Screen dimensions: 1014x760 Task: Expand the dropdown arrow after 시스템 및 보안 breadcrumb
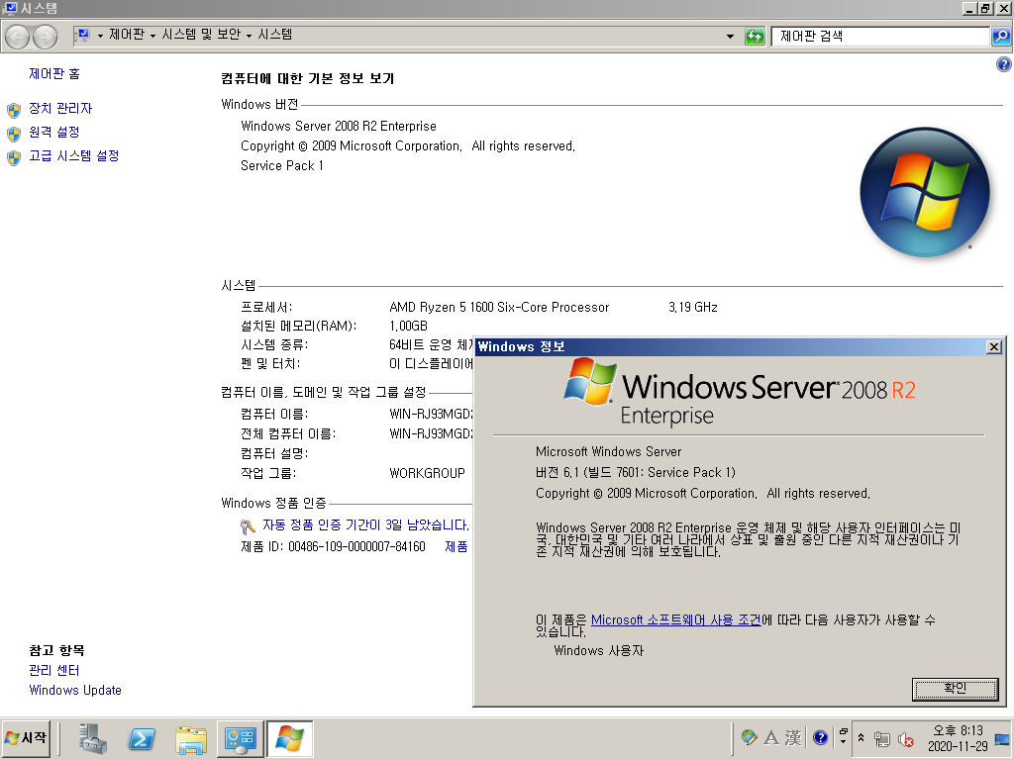[249, 36]
